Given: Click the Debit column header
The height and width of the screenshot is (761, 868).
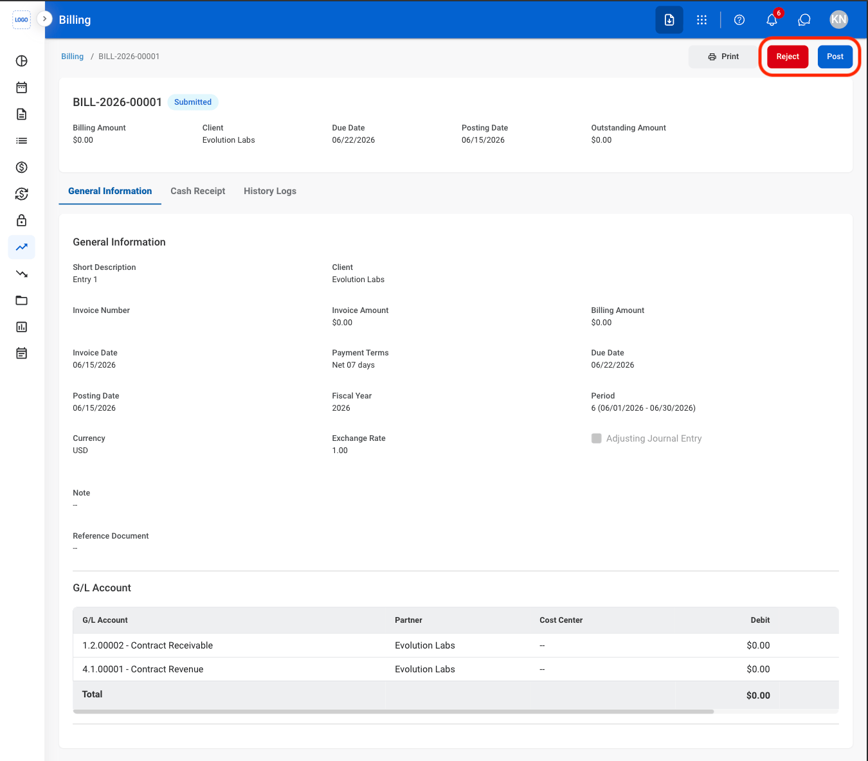Looking at the screenshot, I should [760, 620].
